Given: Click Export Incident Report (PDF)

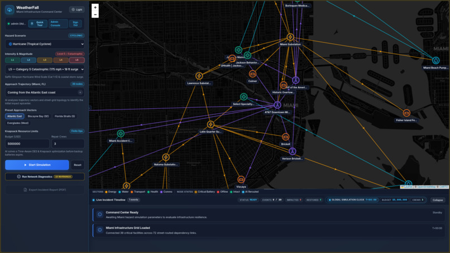Looking at the screenshot, I should [45, 190].
